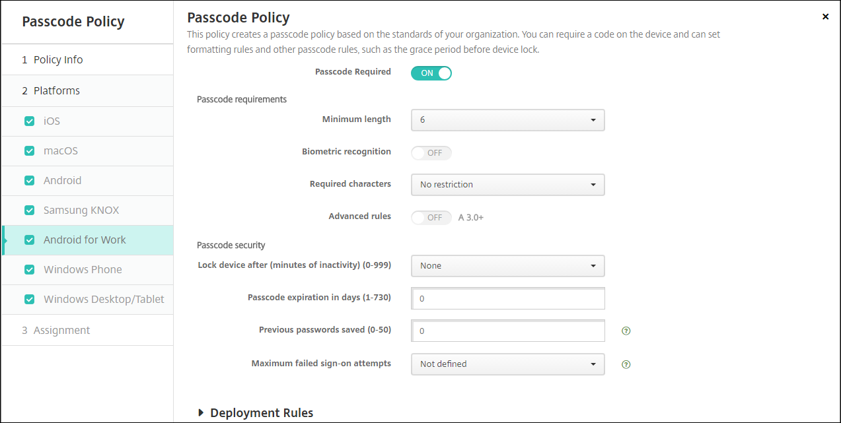Uncheck the Windows Phone checkbox

tap(29, 270)
